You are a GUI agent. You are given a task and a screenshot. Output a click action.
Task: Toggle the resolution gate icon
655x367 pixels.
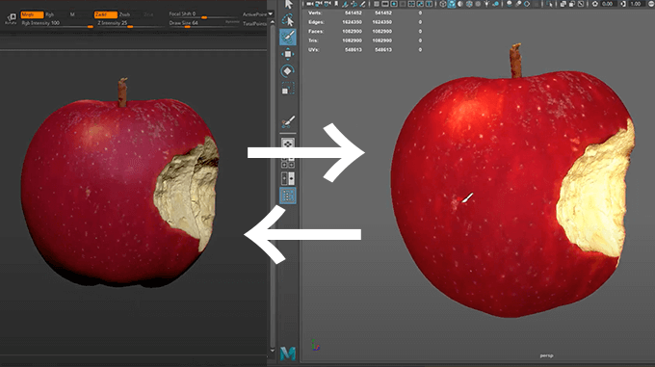tap(394, 4)
